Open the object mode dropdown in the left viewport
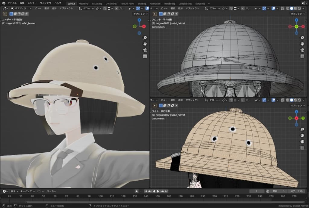The height and width of the screenshot is (208, 309). pyautogui.click(x=21, y=8)
